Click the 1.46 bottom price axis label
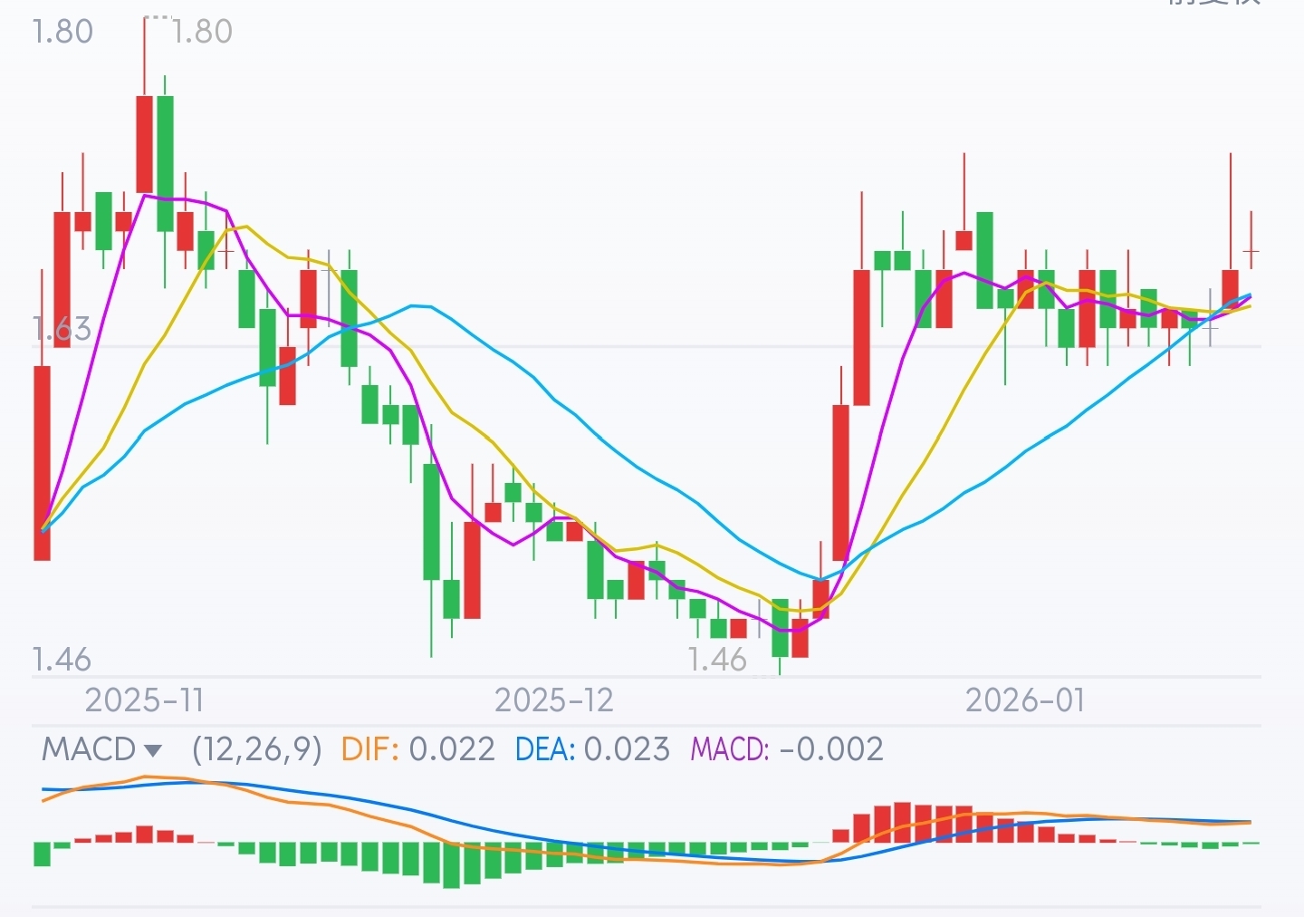 (62, 659)
